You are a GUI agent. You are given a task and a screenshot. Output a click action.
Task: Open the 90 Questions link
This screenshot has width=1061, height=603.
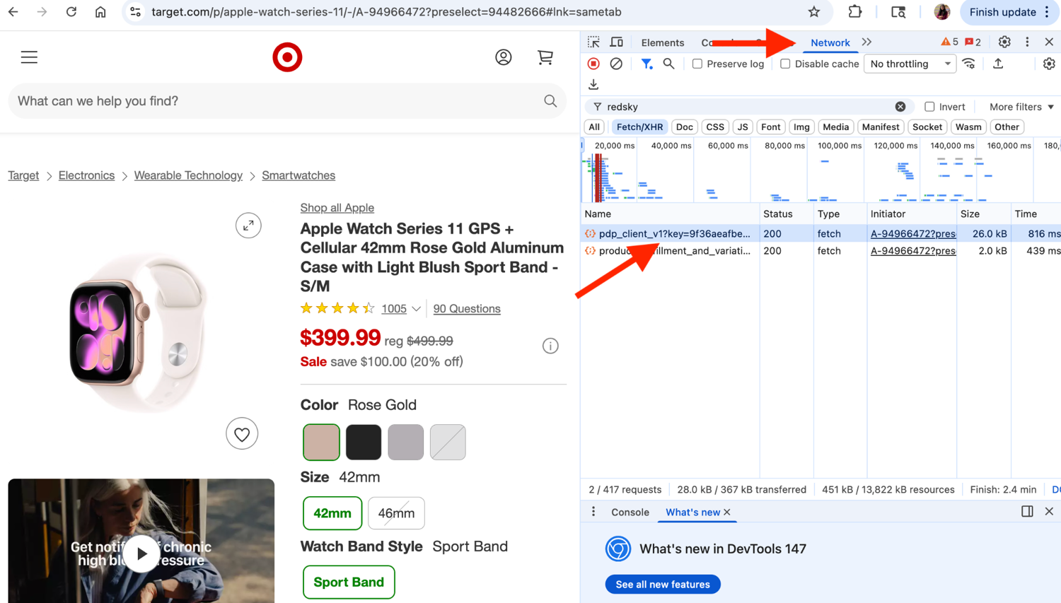(x=467, y=309)
